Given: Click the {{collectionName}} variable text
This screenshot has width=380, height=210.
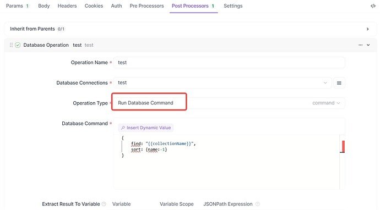Looking at the screenshot, I should tap(170, 143).
